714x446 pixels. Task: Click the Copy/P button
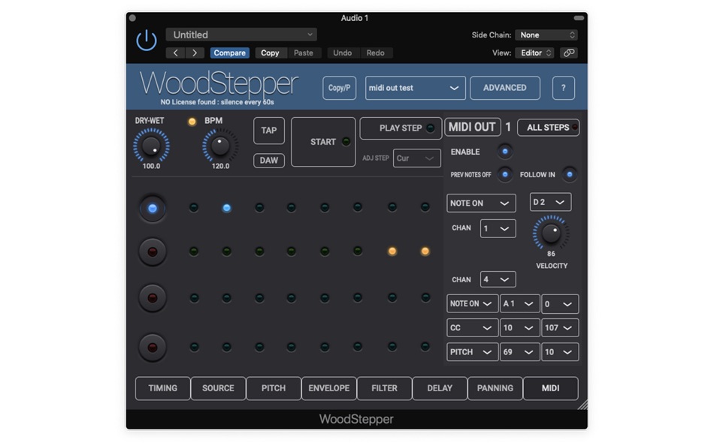click(x=339, y=88)
